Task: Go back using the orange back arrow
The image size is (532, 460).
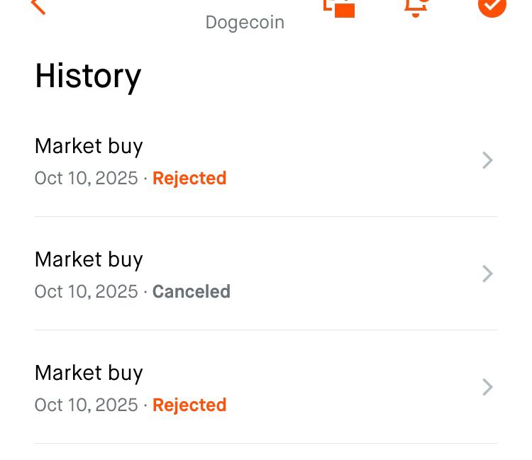Action: point(38,6)
